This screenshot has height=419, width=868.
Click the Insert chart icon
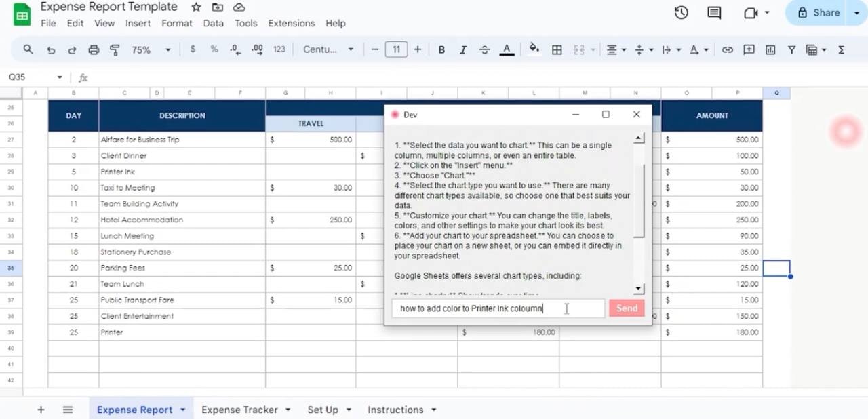pos(770,49)
